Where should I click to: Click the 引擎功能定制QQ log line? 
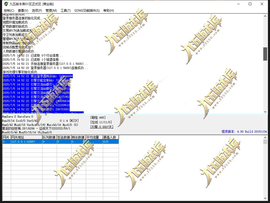36,80
